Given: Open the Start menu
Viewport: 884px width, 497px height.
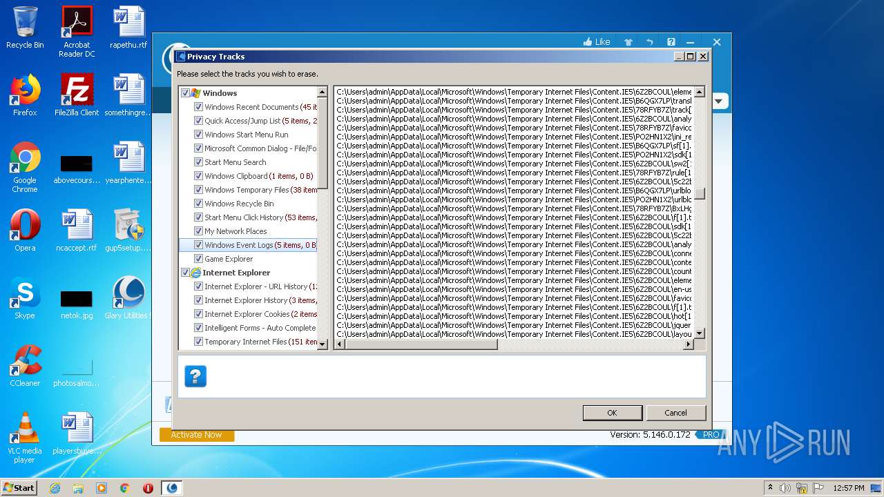Looking at the screenshot, I should tap(19, 488).
